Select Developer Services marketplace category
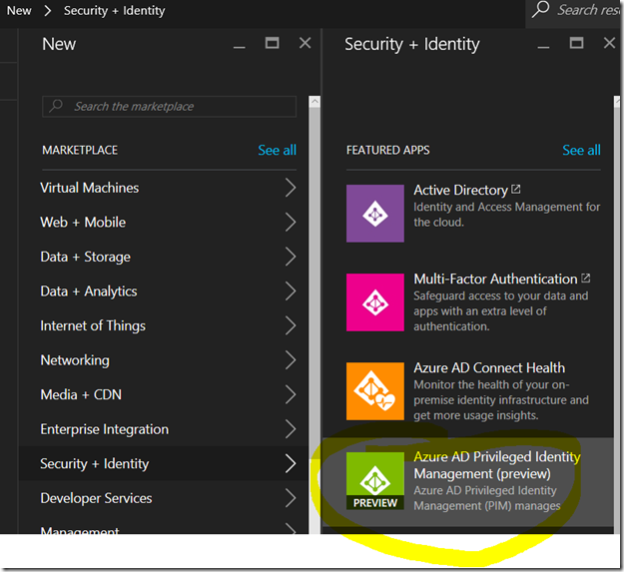This screenshot has width=624, height=572. [x=96, y=498]
